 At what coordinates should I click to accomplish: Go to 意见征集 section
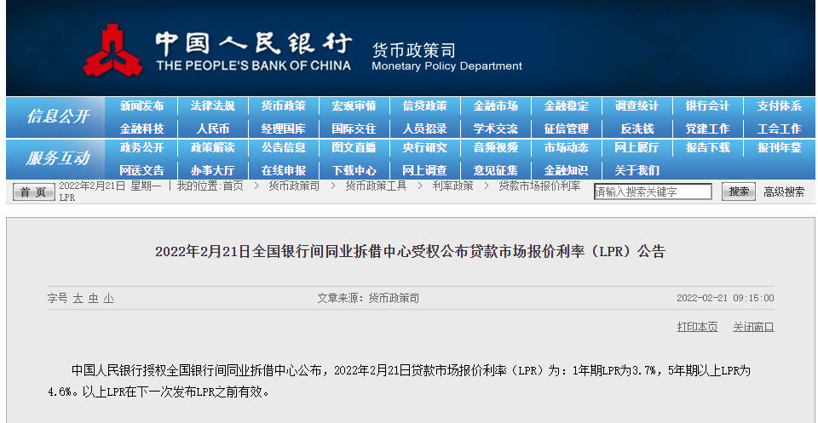click(x=496, y=170)
